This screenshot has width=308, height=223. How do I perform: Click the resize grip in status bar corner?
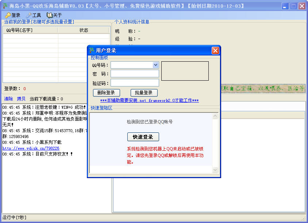click(304, 218)
